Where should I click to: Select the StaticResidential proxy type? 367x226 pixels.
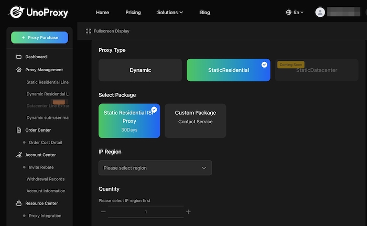[x=228, y=70]
